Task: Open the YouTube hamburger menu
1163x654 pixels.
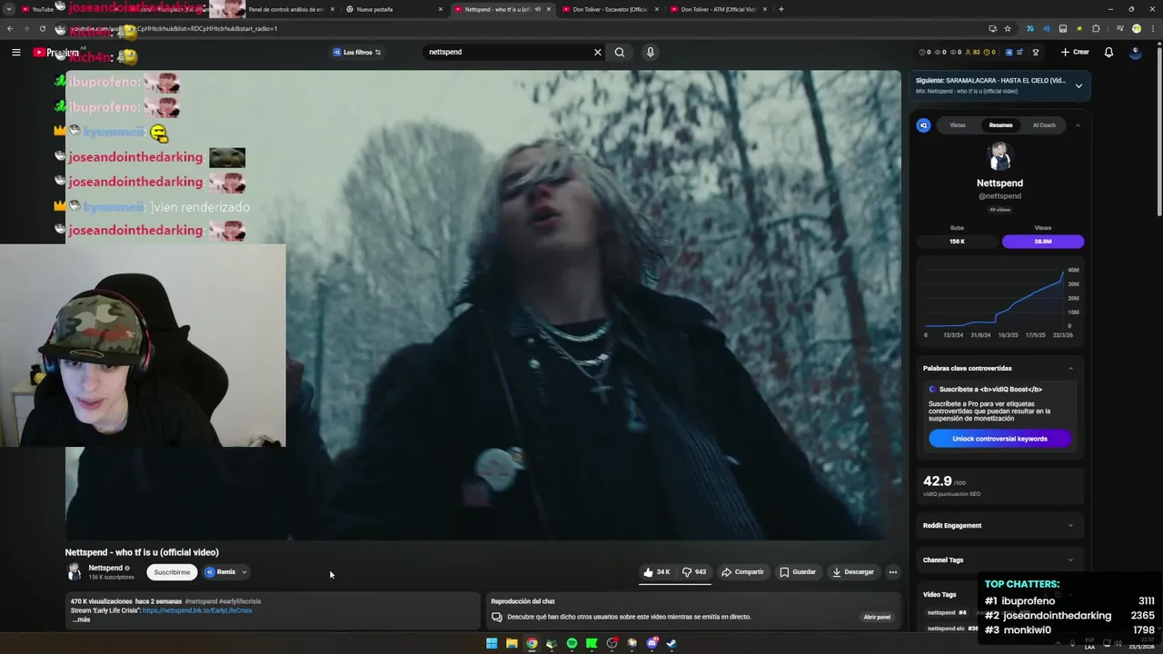Action: [15, 53]
